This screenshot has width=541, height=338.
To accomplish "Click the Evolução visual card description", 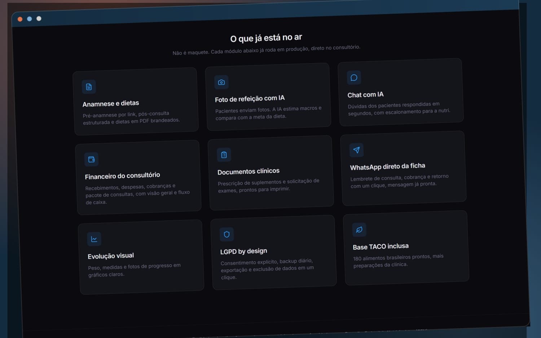I will 135,270.
